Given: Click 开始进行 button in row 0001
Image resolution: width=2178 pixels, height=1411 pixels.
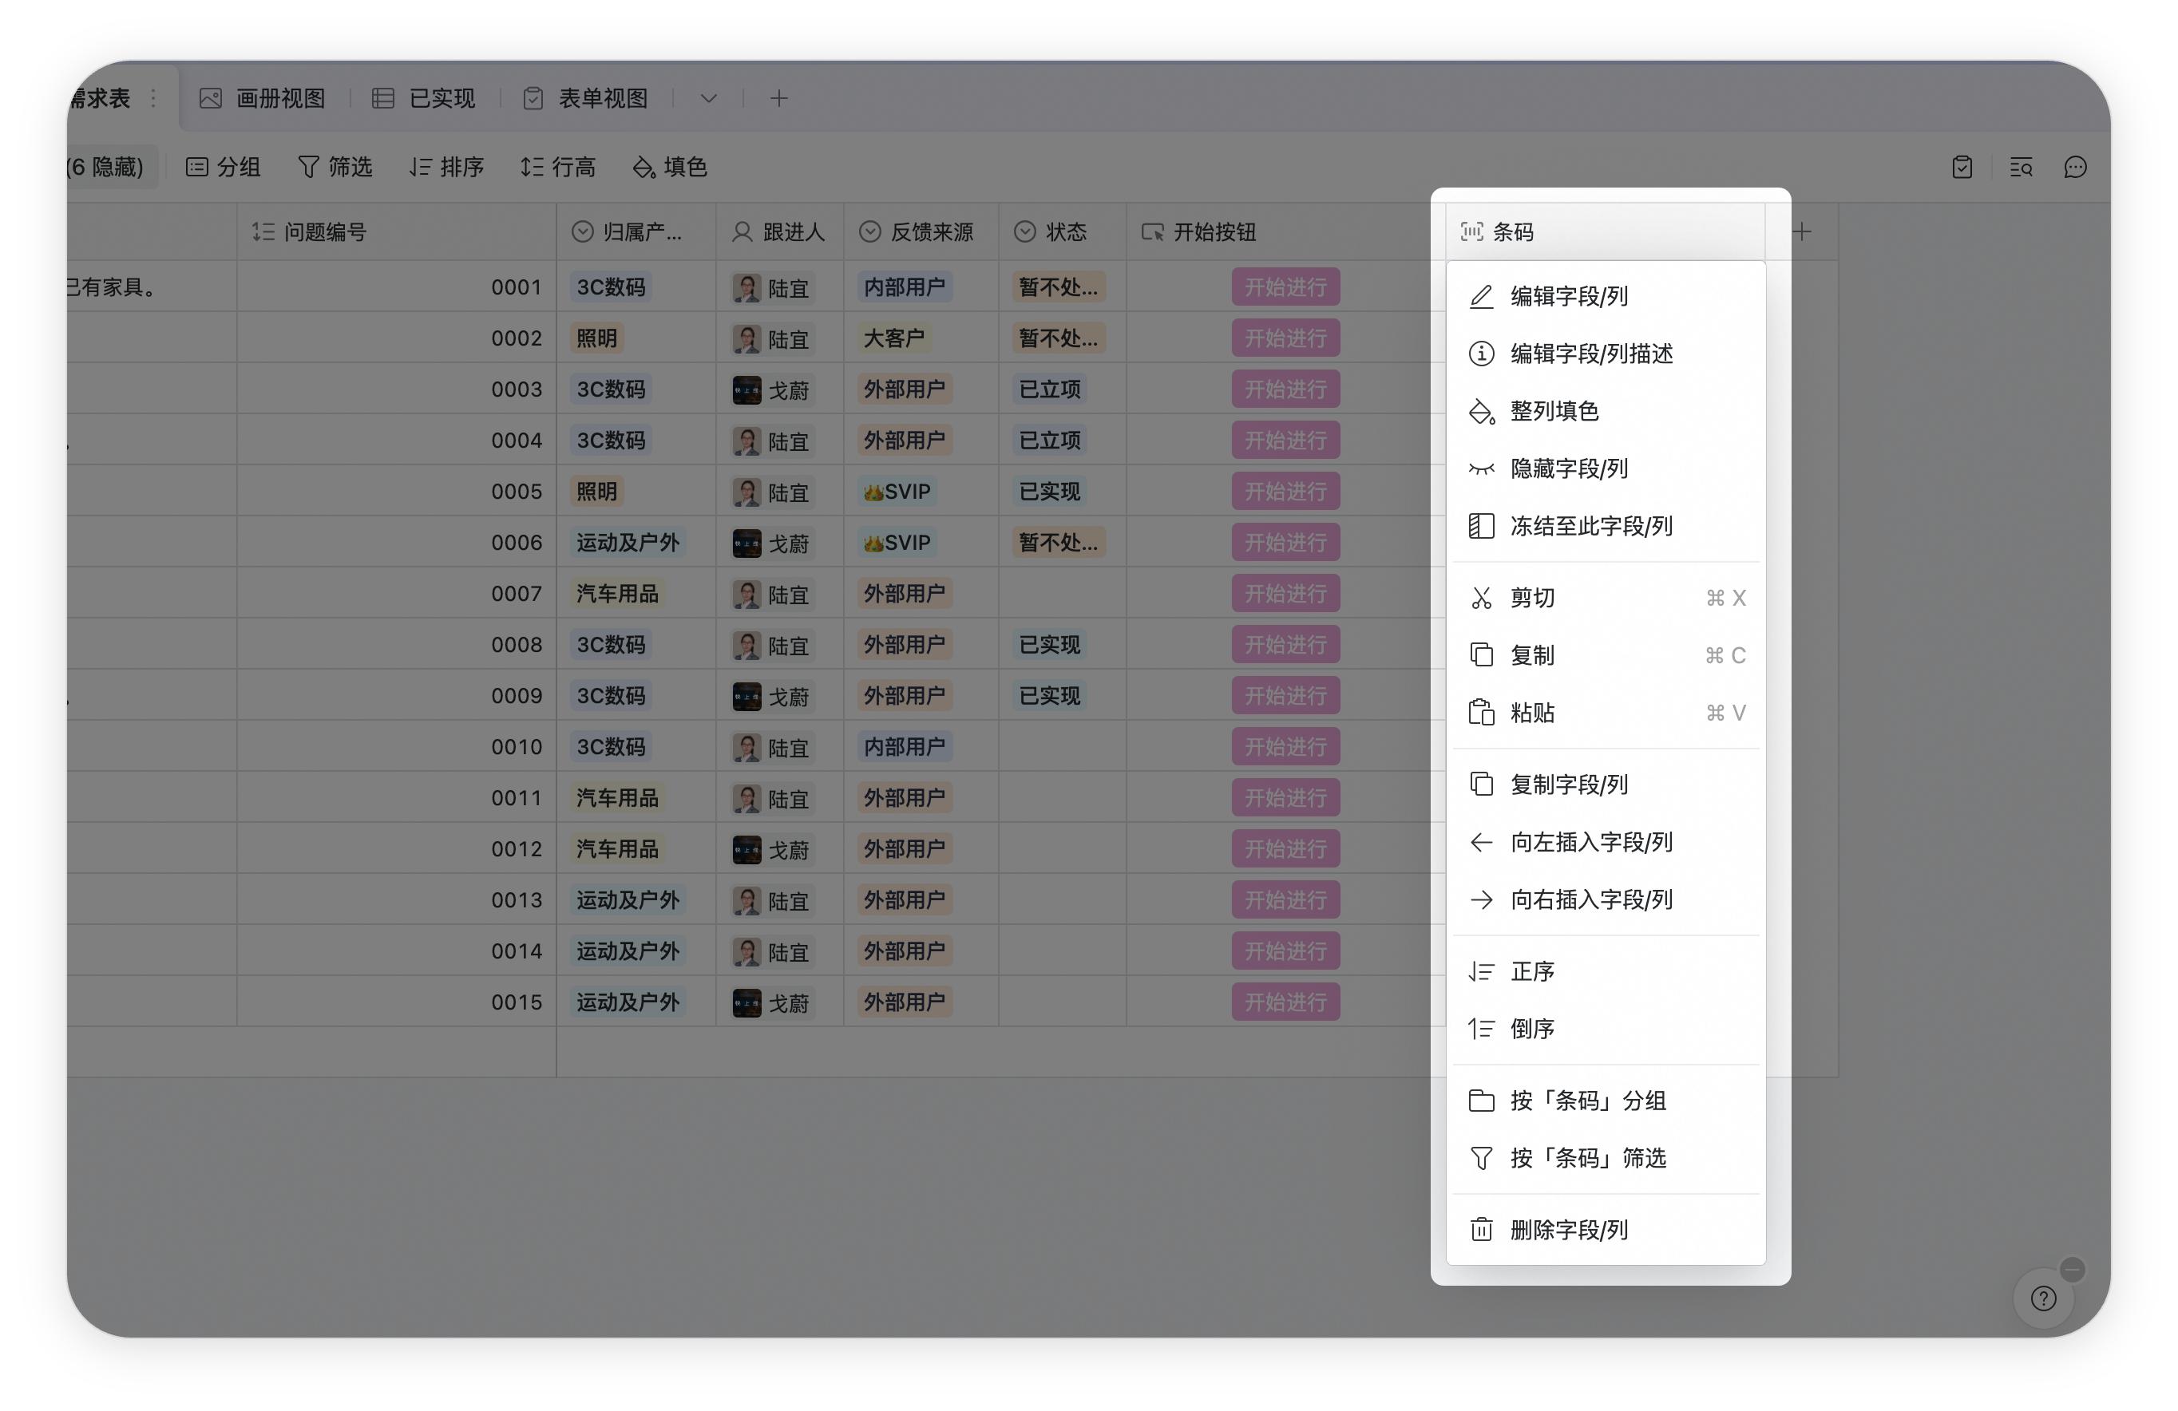Looking at the screenshot, I should click(x=1285, y=287).
